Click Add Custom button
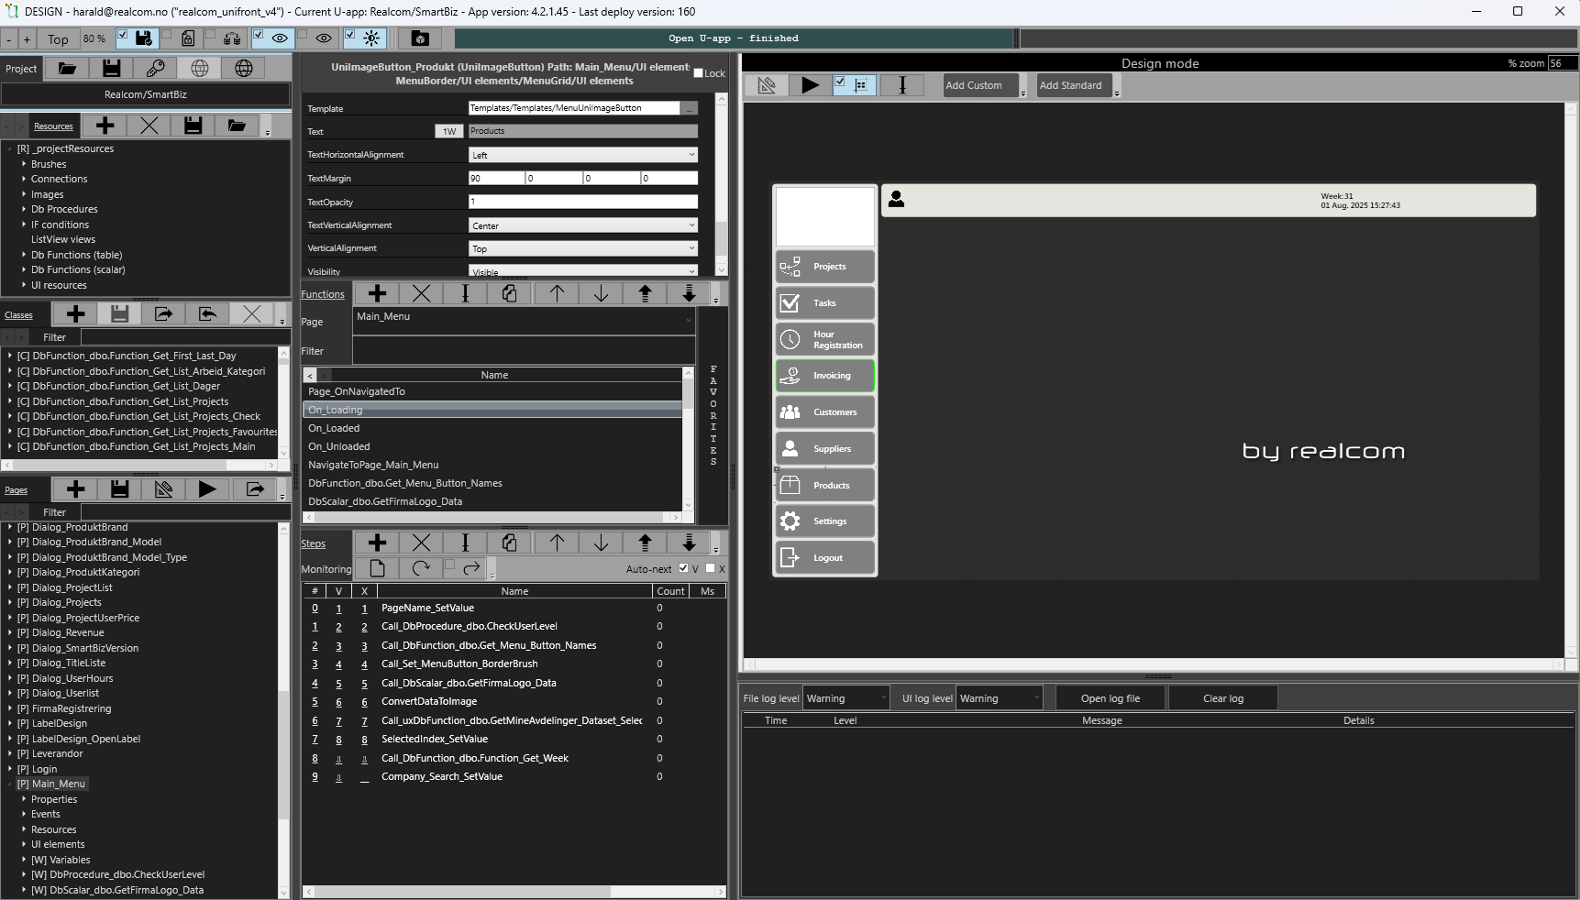Image resolution: width=1580 pixels, height=900 pixels. (980, 85)
